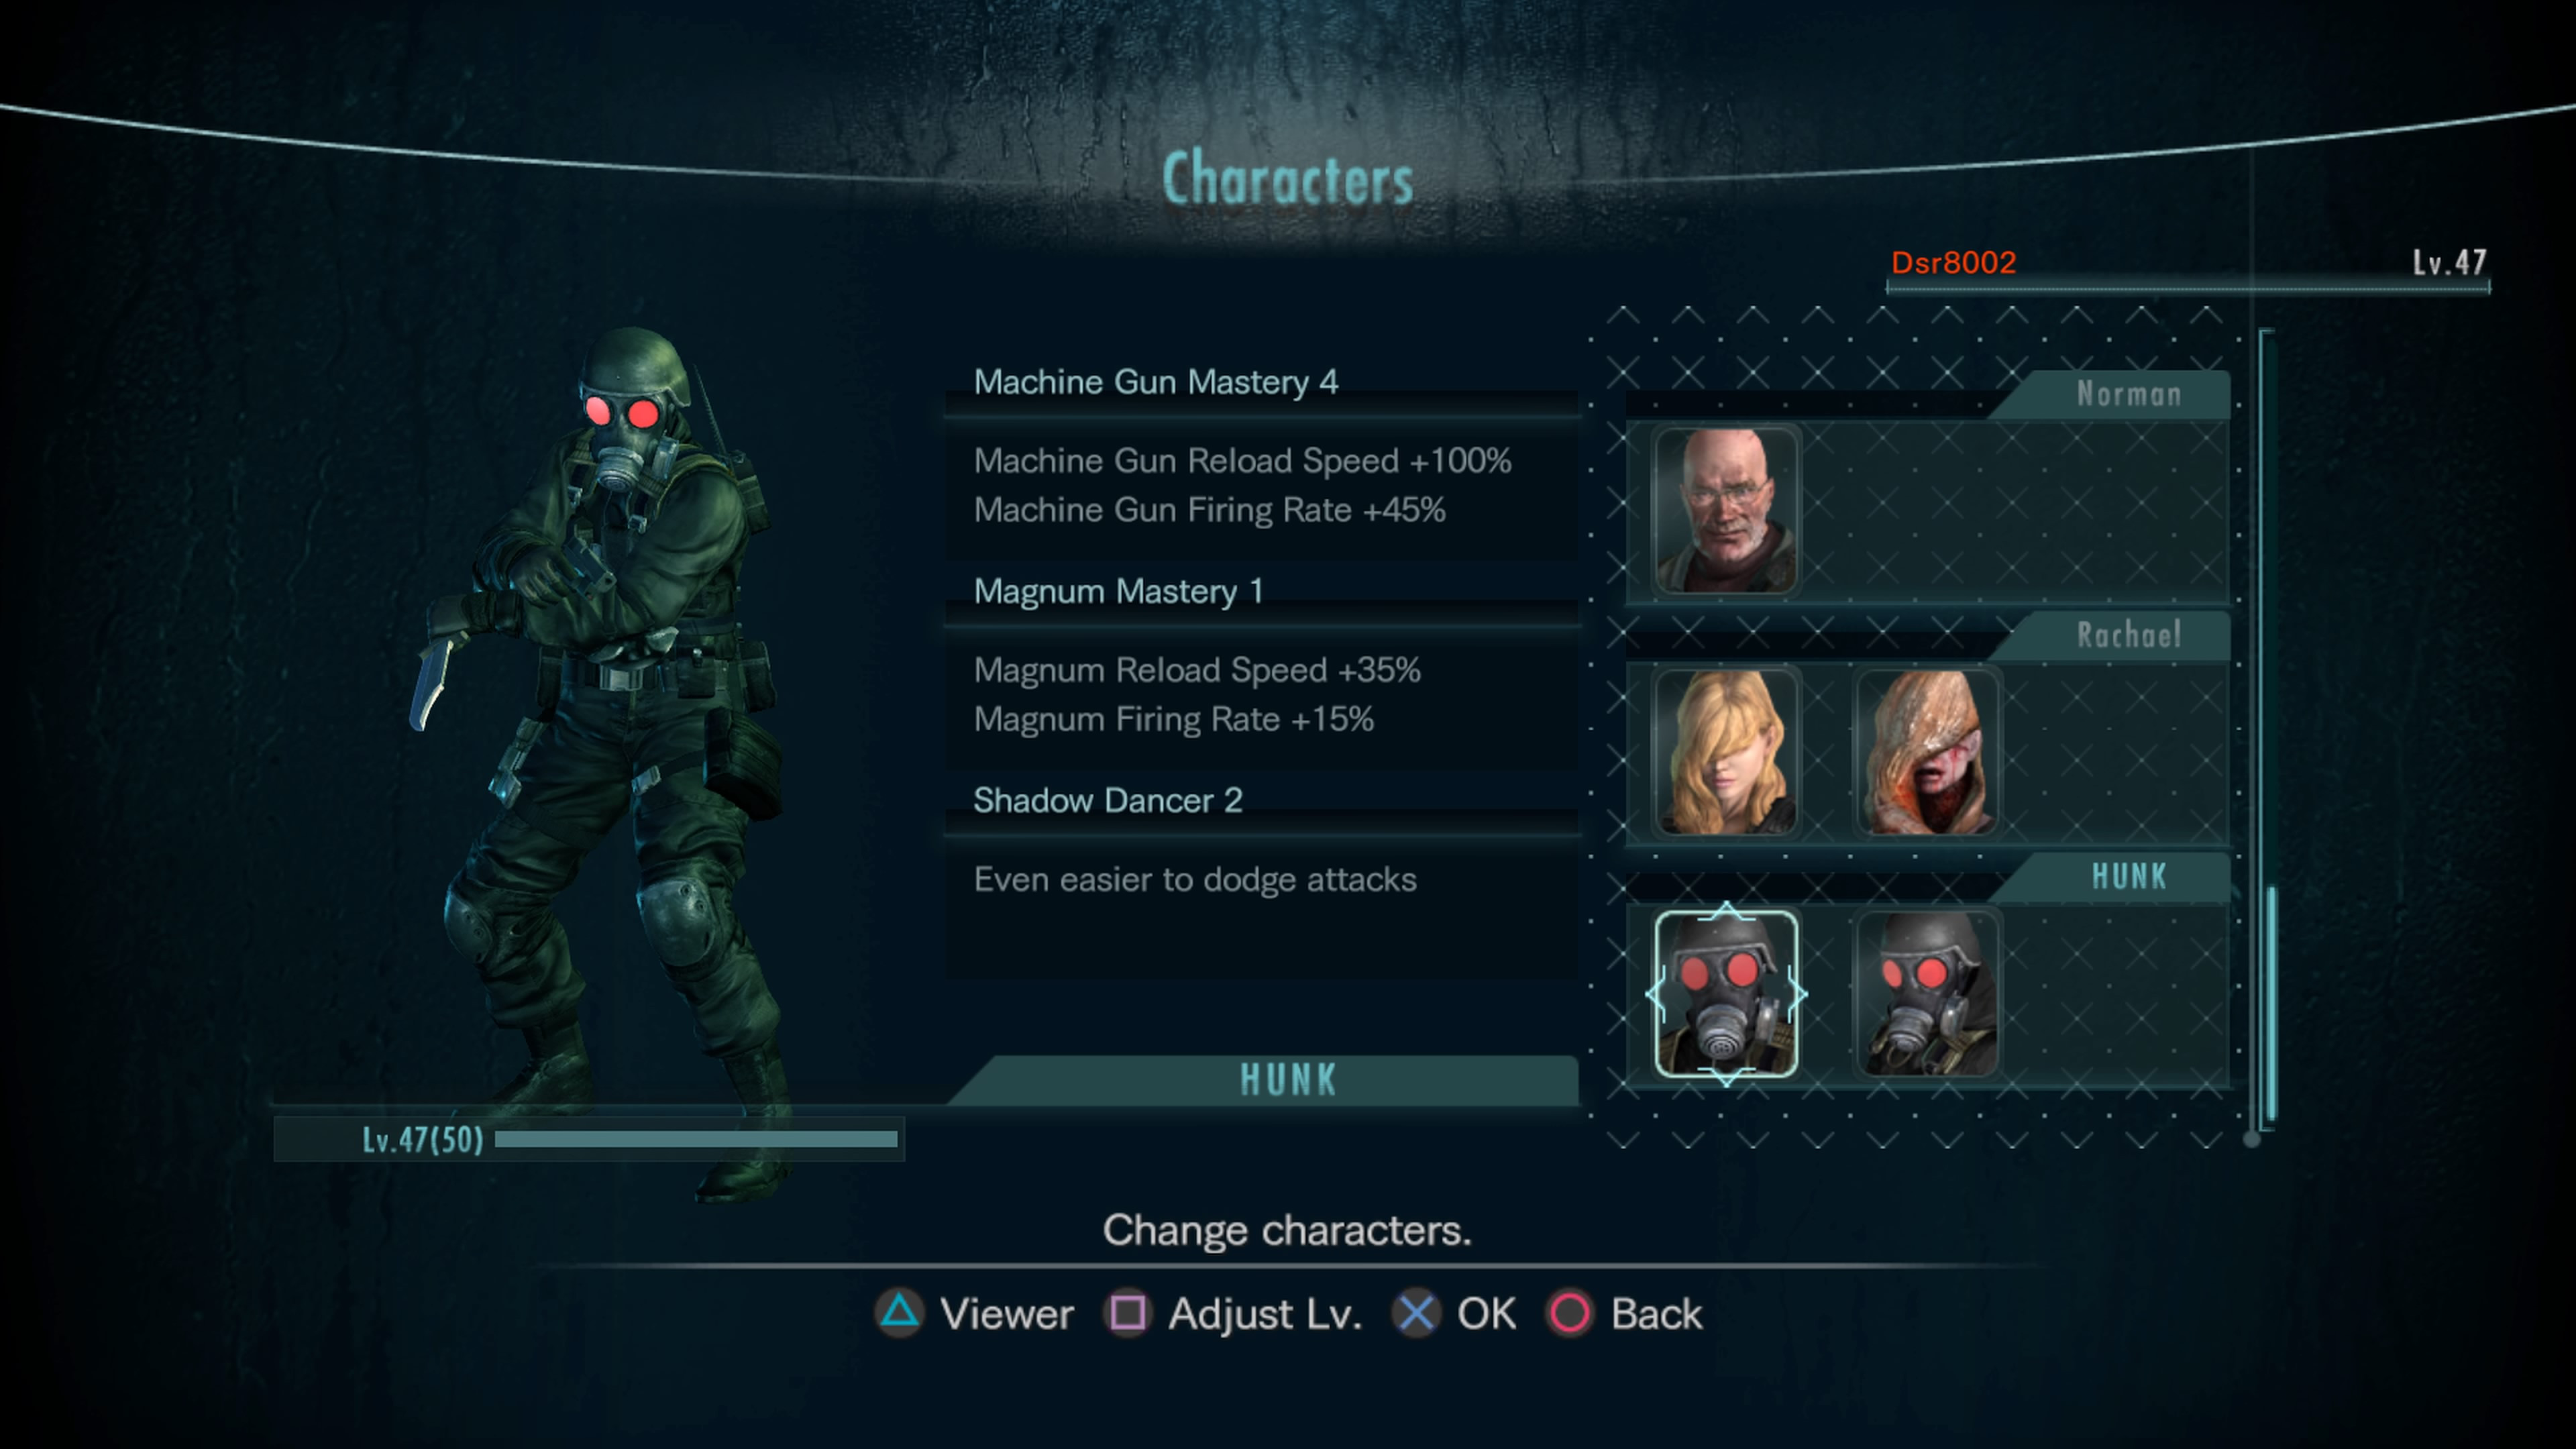Screen dimensions: 2576x1449
Task: Expand Rachael character section
Action: (x=2123, y=633)
